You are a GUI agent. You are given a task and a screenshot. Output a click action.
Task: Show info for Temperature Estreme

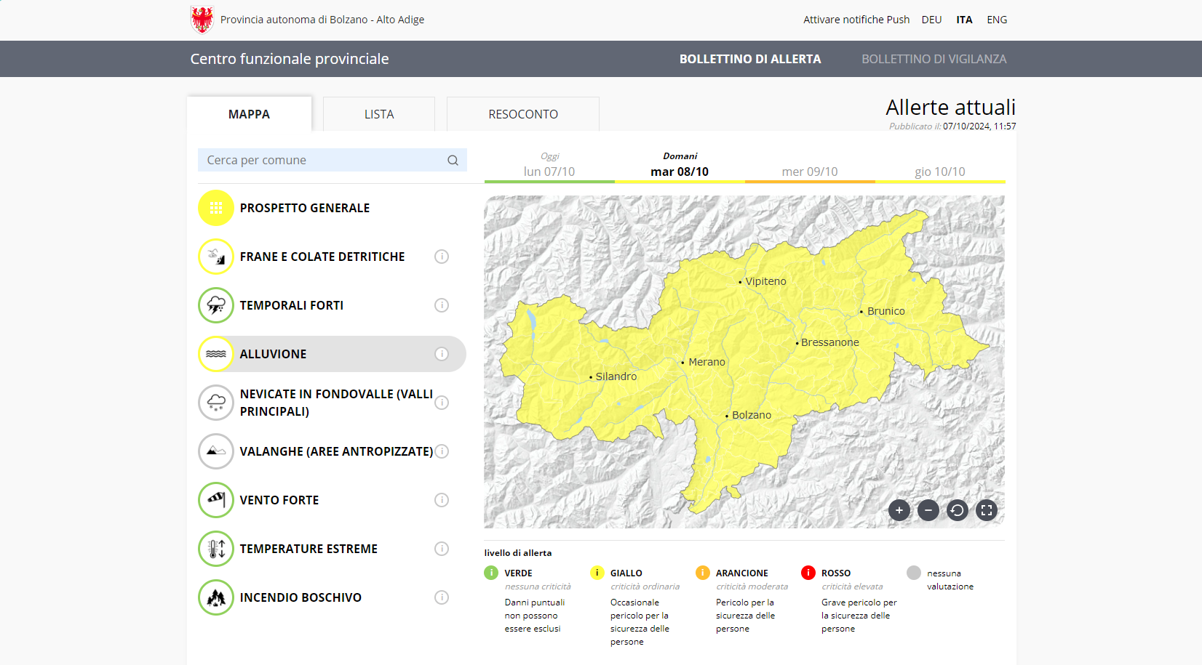pos(442,549)
